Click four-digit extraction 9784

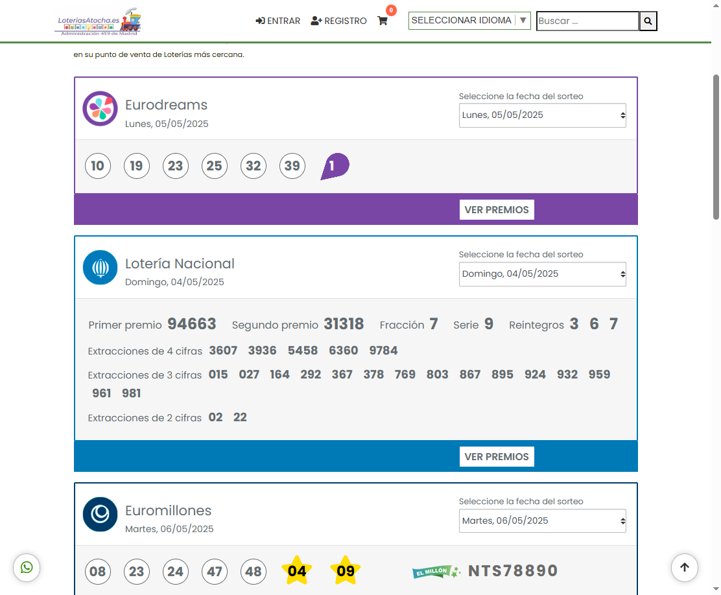click(x=383, y=351)
